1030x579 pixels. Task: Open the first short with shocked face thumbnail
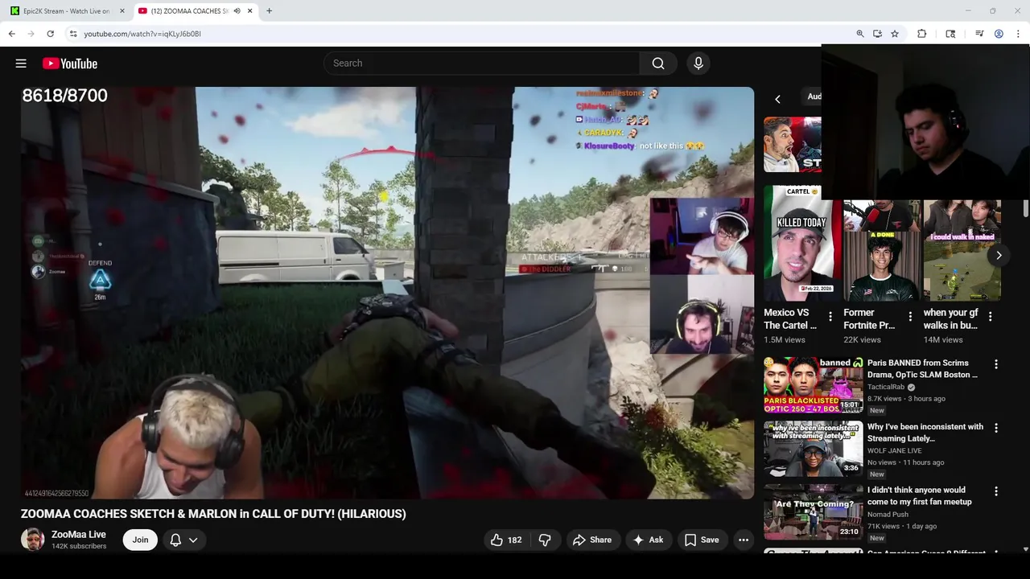point(793,145)
